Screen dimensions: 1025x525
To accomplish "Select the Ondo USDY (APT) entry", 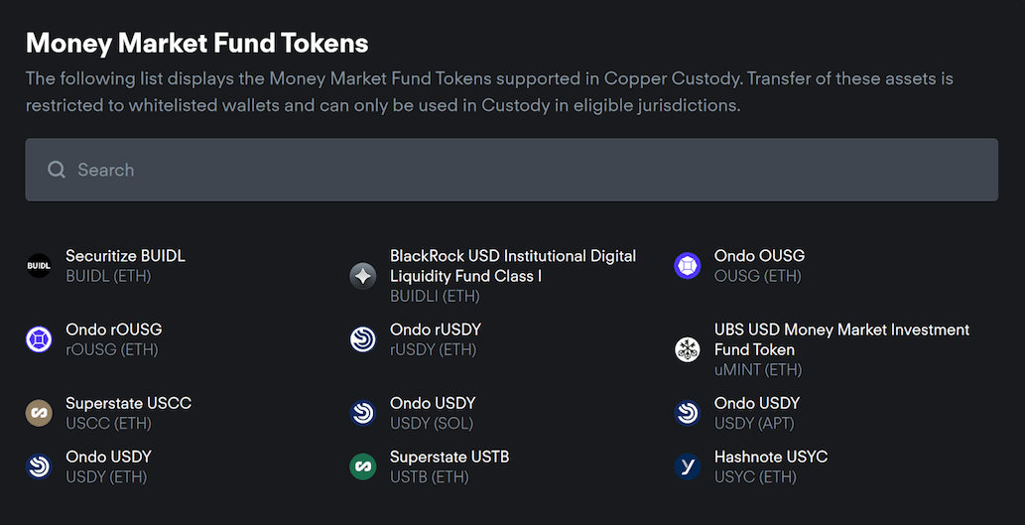I will [x=757, y=413].
